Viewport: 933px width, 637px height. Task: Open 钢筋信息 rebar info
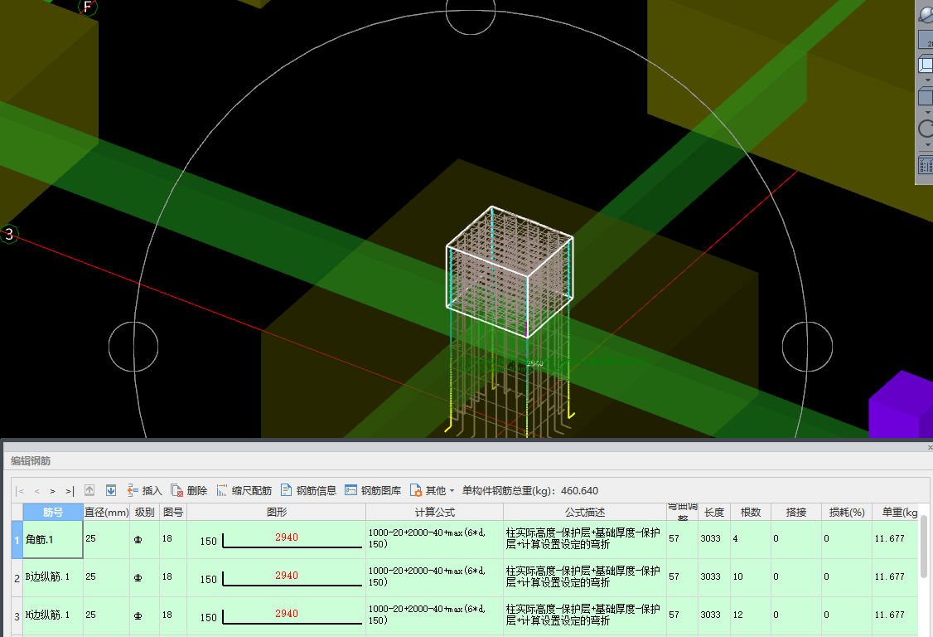click(x=309, y=490)
